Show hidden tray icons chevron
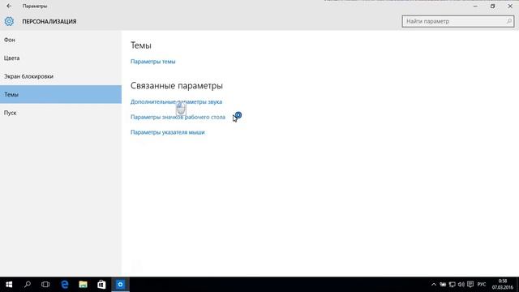Screen dimensions: 519x292 pos(434,285)
